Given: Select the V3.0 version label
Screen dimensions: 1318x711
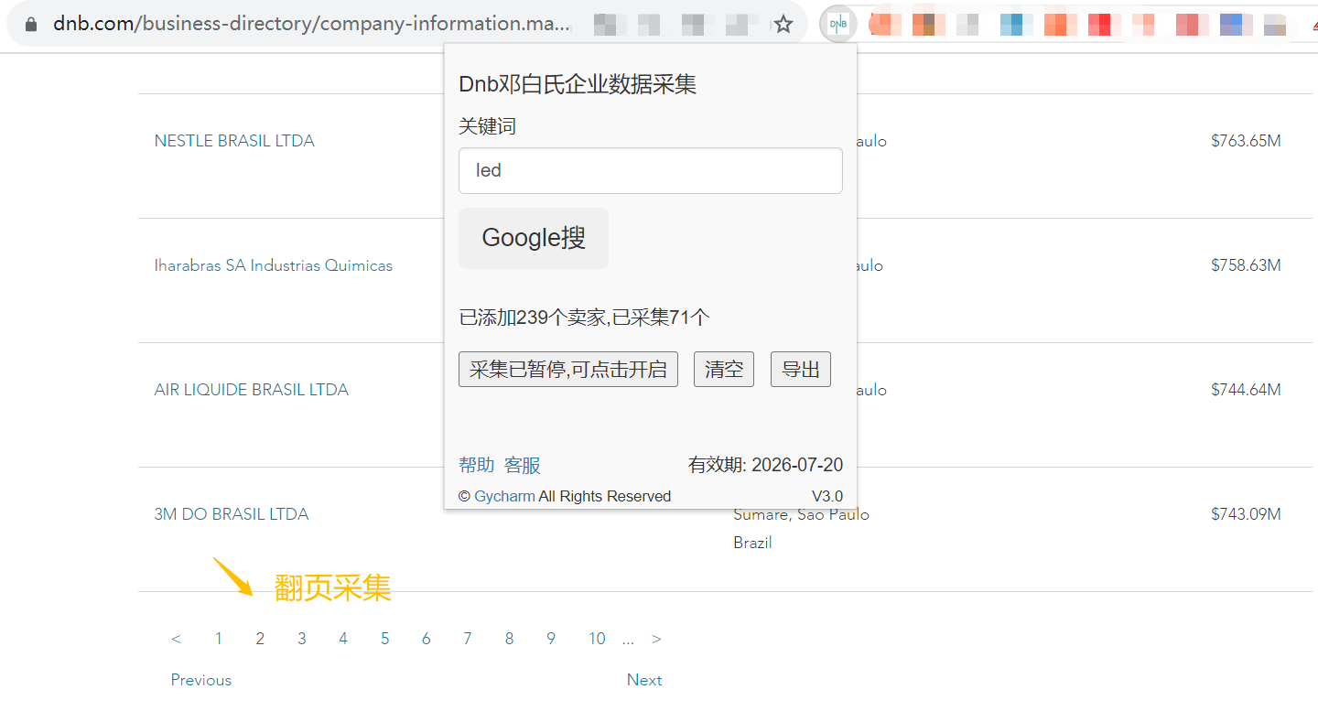Looking at the screenshot, I should [827, 496].
